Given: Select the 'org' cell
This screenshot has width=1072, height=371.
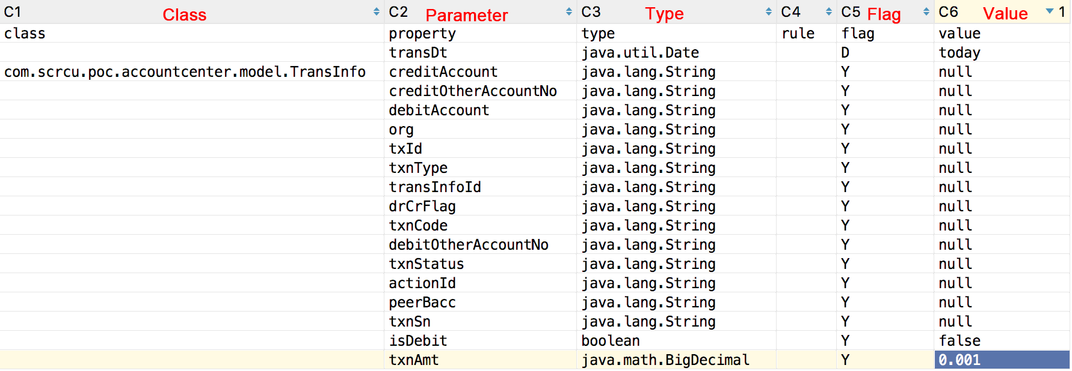Looking at the screenshot, I should point(481,129).
